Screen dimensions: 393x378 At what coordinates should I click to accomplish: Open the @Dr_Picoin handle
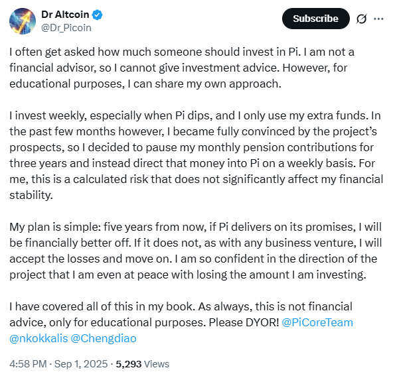66,28
